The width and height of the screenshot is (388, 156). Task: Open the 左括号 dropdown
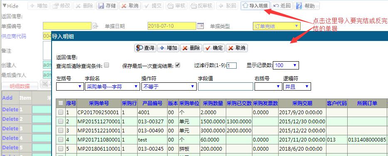tap(70, 86)
